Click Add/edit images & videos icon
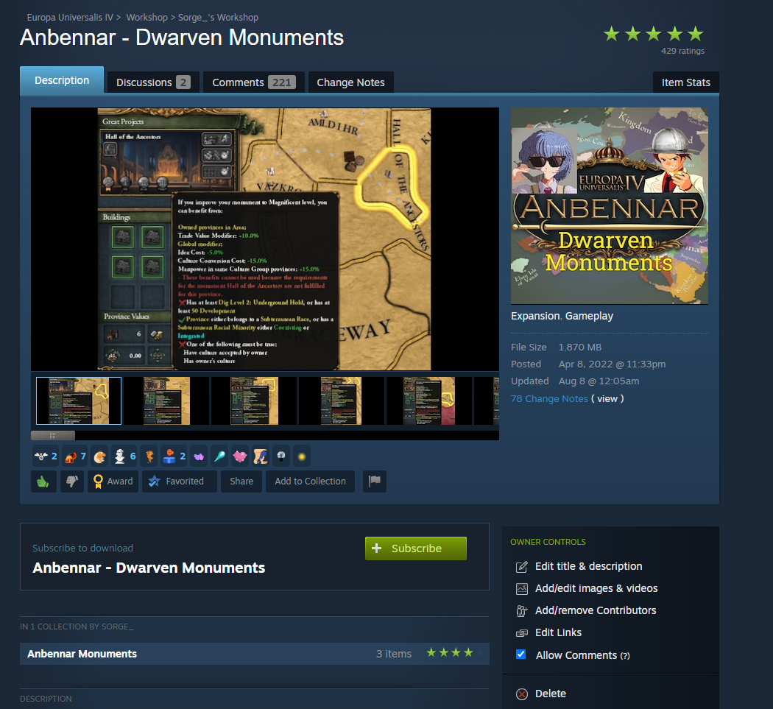Image resolution: width=773 pixels, height=709 pixels. pos(521,589)
